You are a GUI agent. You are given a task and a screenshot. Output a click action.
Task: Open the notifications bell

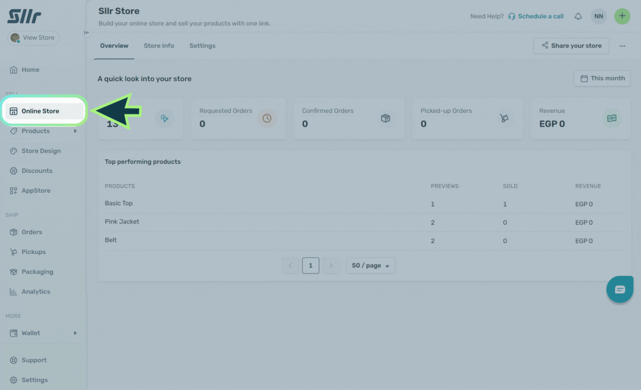tap(578, 16)
